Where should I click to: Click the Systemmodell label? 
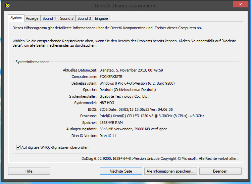point(86,103)
